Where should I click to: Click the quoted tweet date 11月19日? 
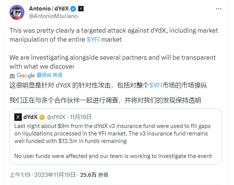81,117
